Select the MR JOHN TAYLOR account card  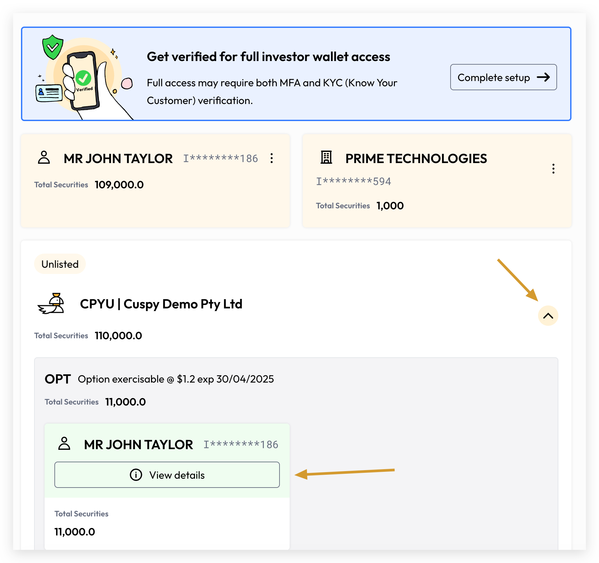tap(155, 180)
